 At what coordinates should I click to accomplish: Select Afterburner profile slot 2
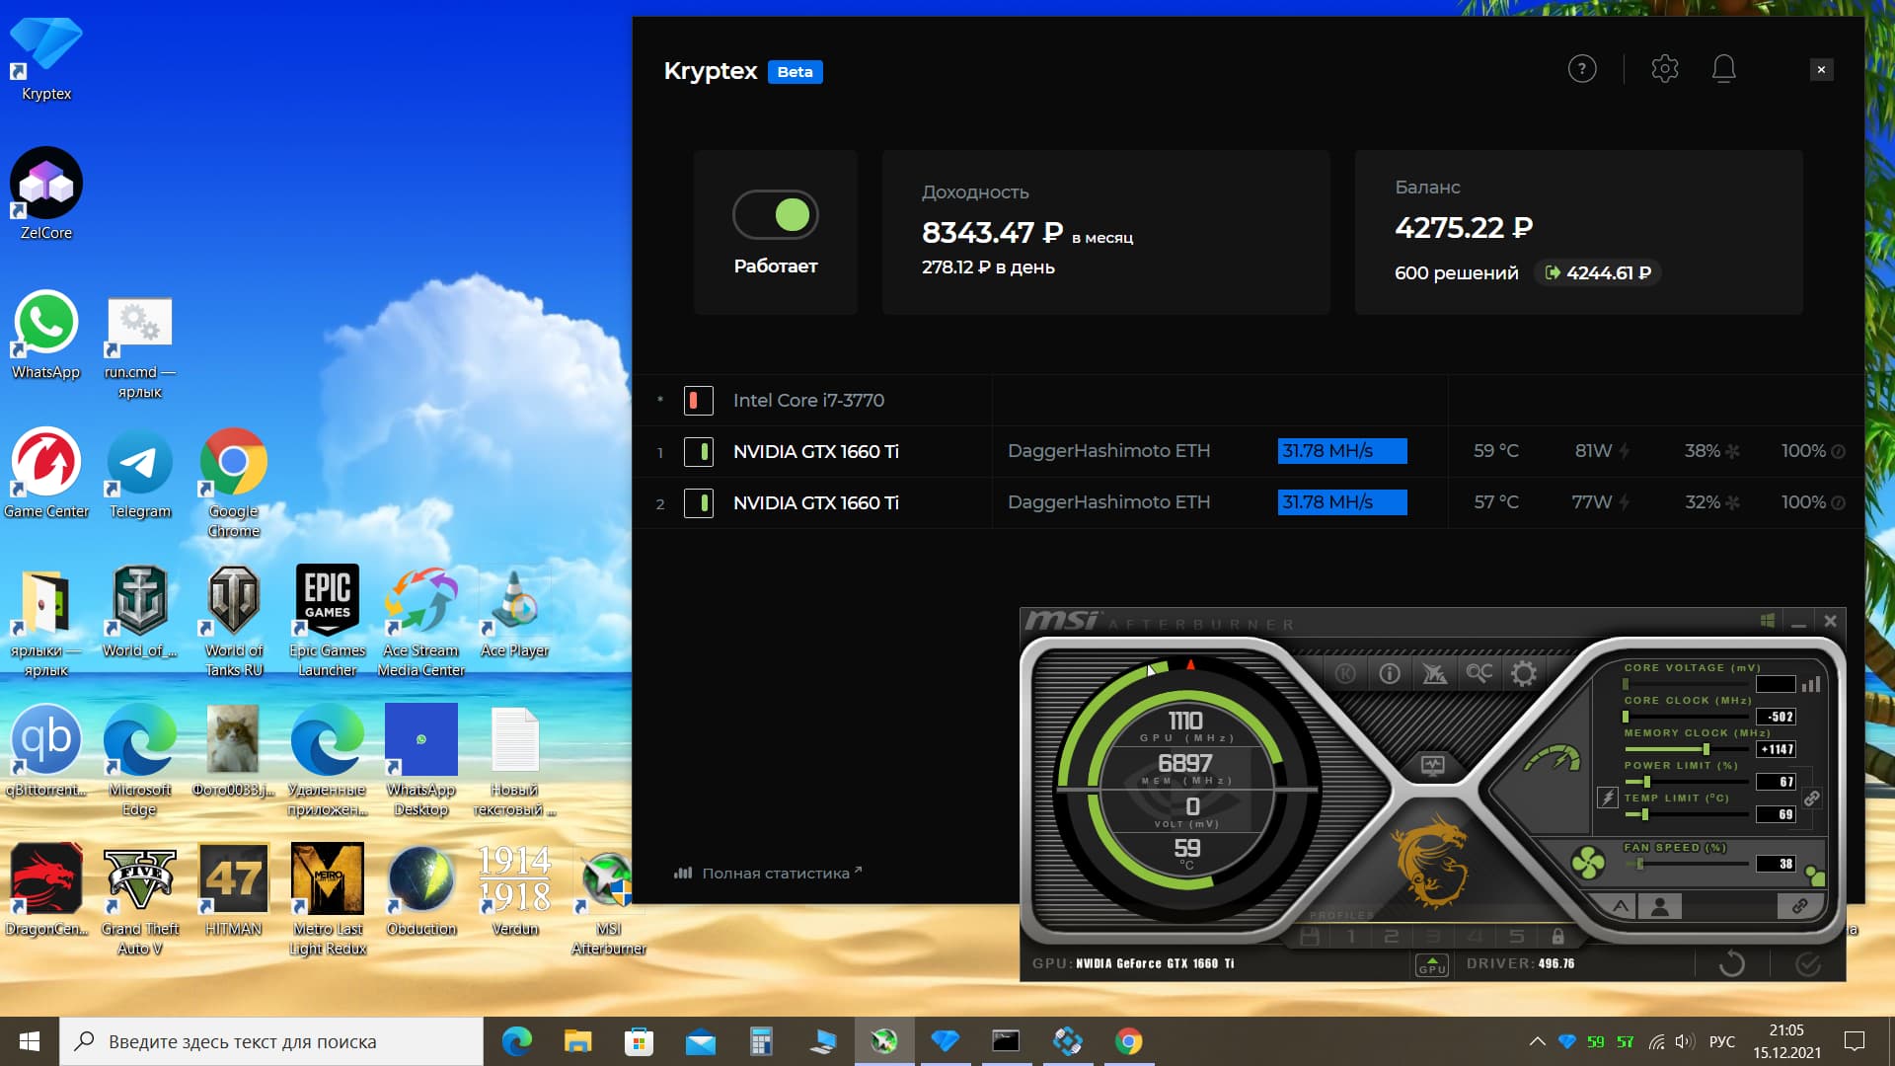1392,936
